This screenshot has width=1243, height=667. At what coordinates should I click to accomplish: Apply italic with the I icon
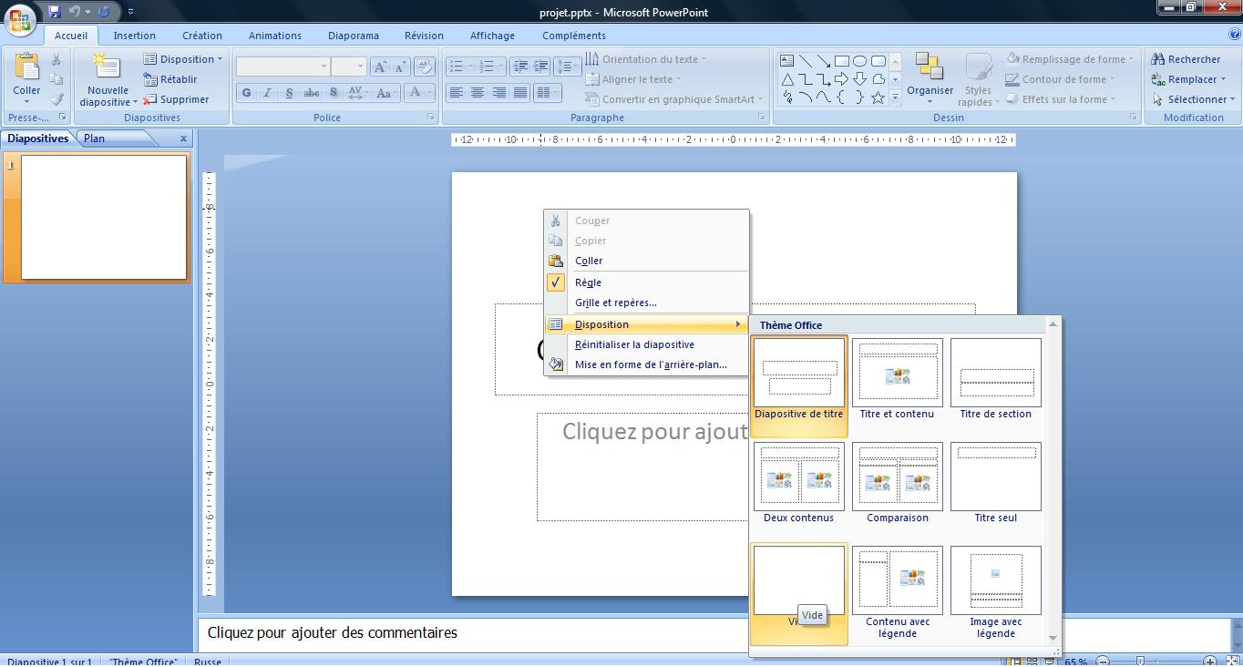coord(267,93)
